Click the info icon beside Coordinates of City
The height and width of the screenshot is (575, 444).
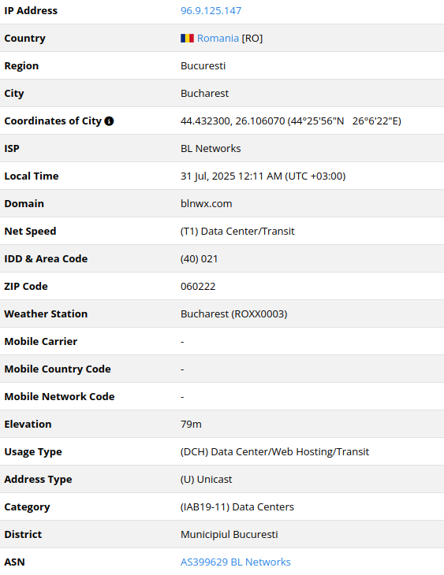click(109, 121)
